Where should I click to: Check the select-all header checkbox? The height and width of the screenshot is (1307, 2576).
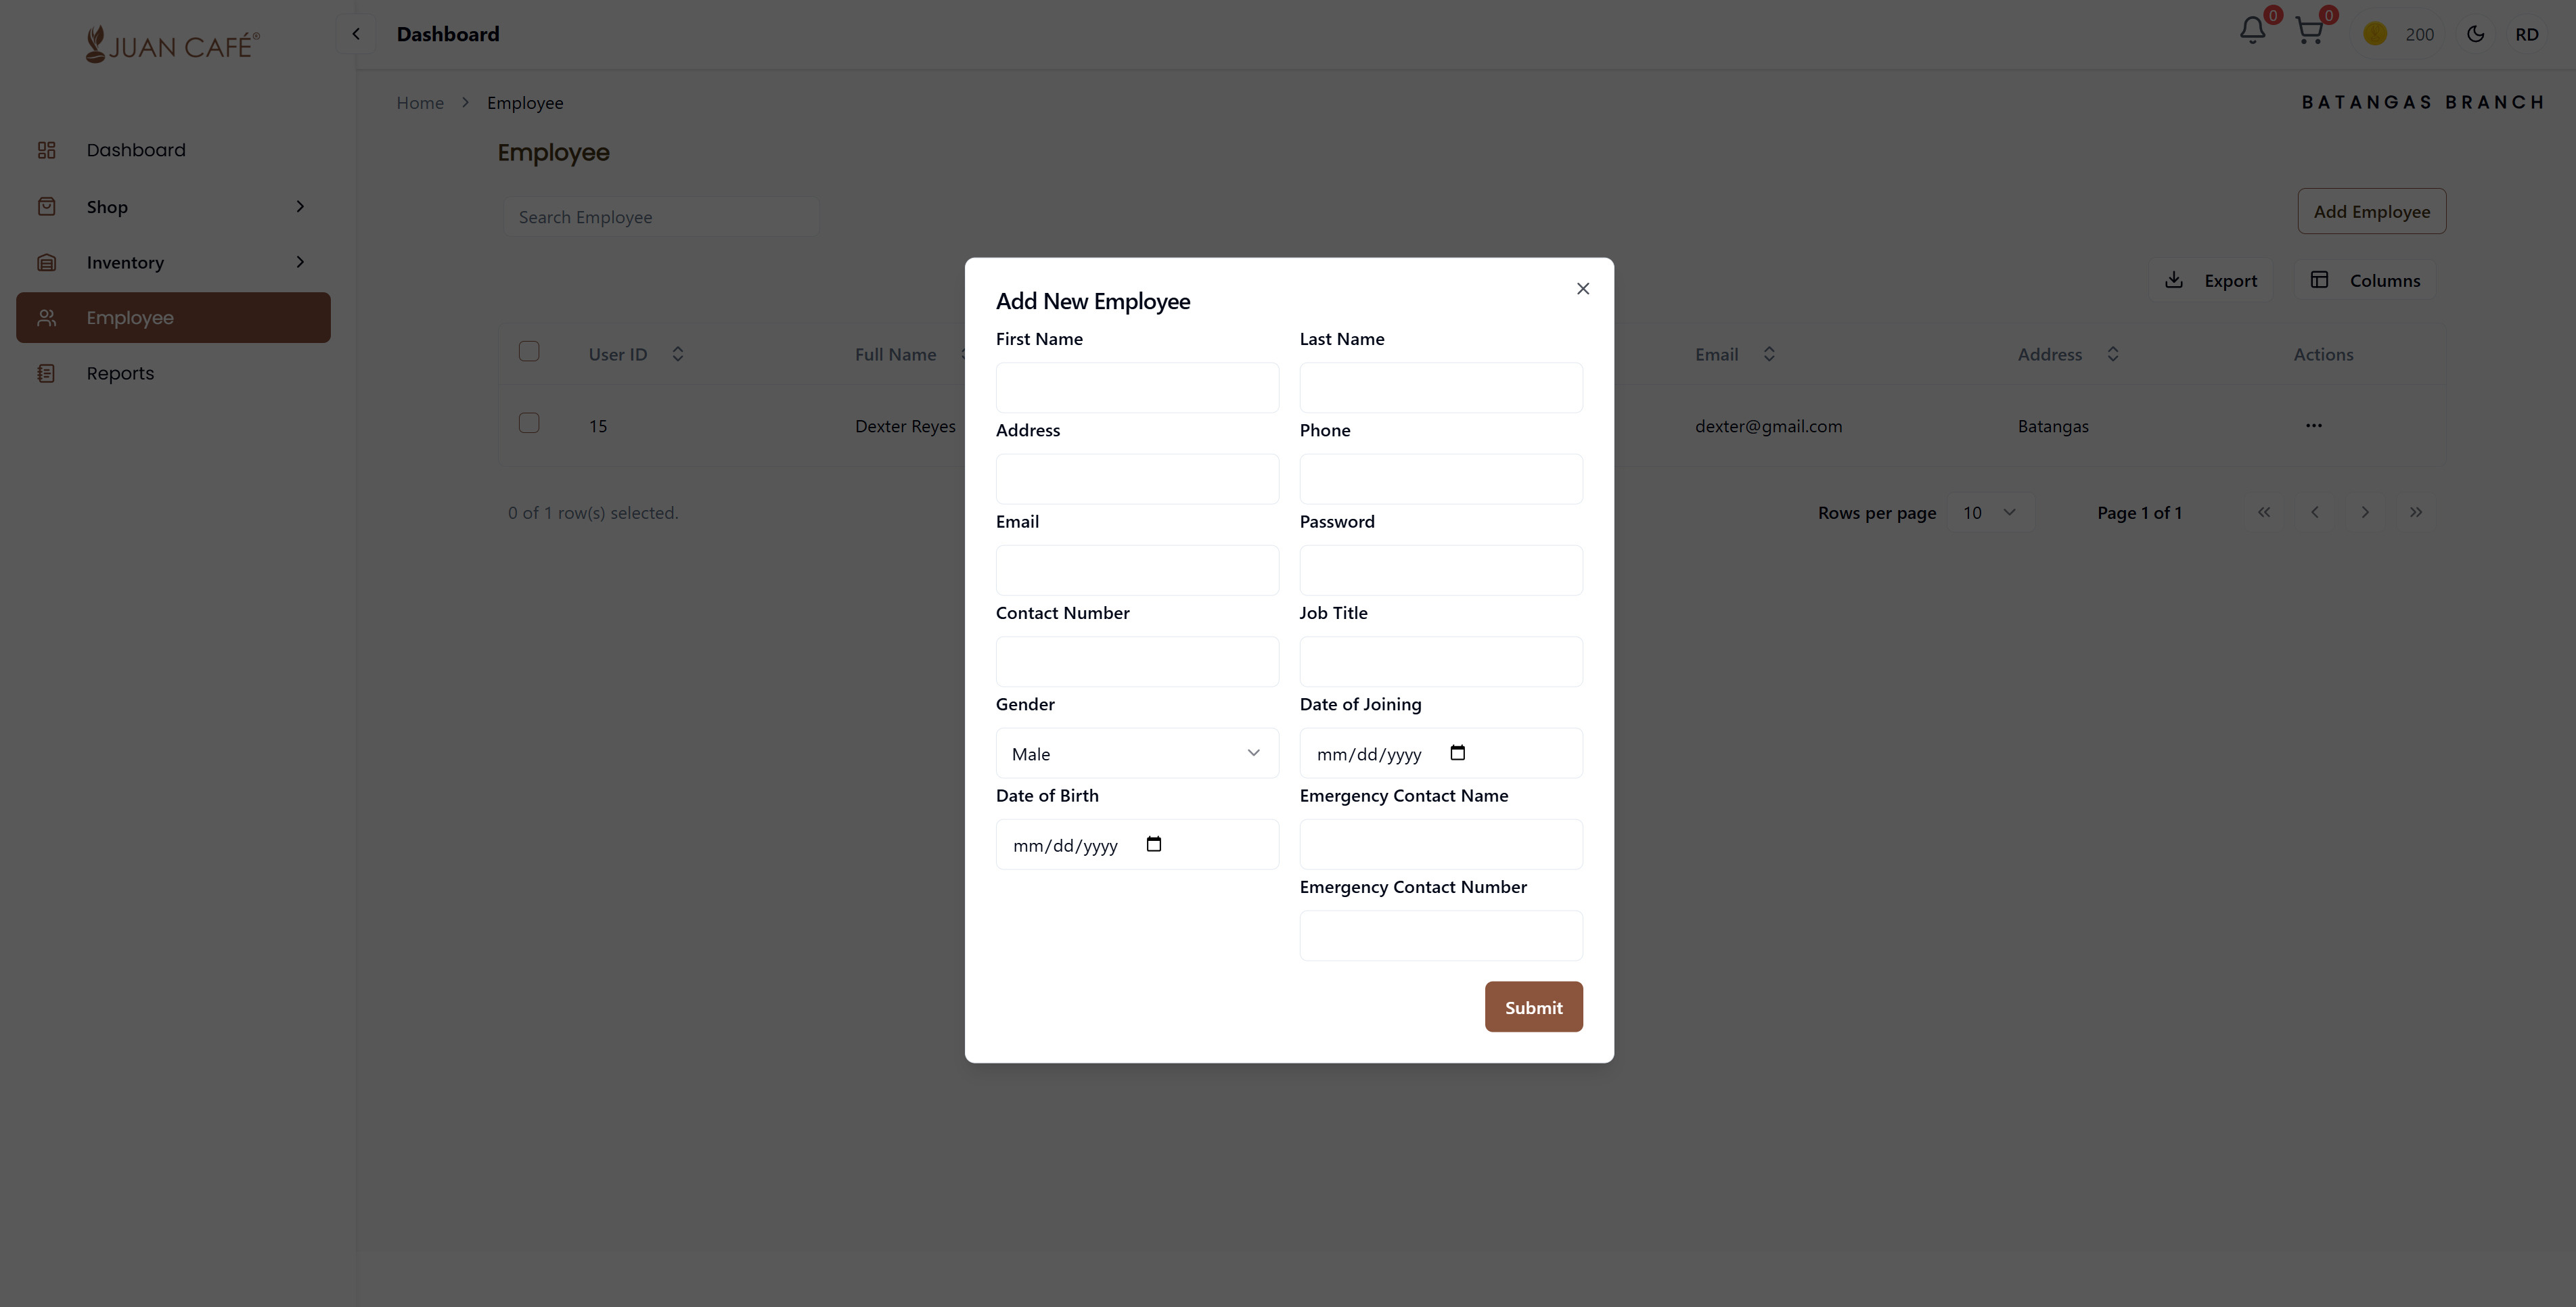[529, 351]
